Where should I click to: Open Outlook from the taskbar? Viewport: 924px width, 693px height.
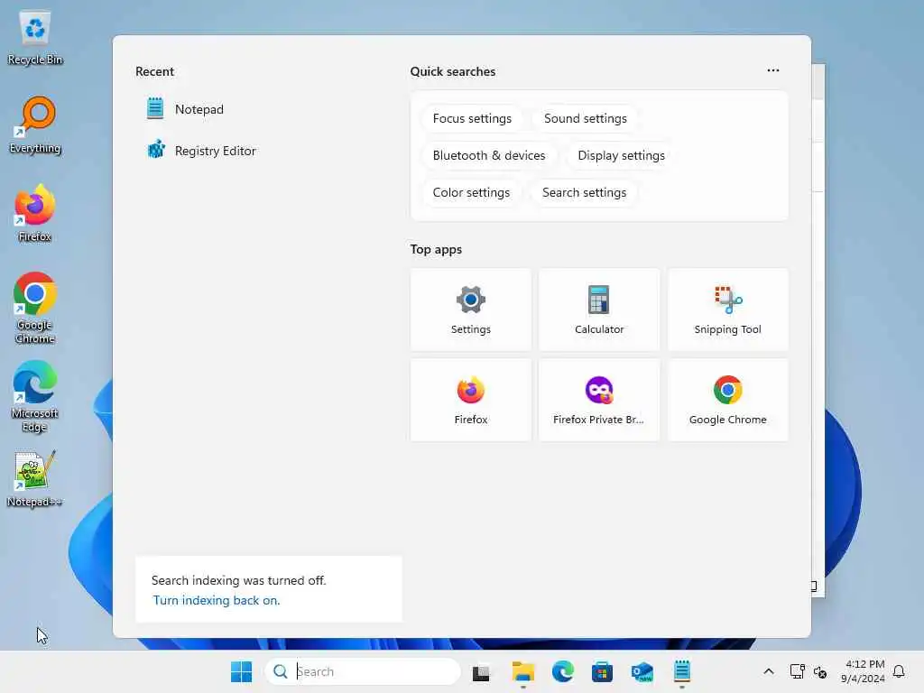click(642, 671)
